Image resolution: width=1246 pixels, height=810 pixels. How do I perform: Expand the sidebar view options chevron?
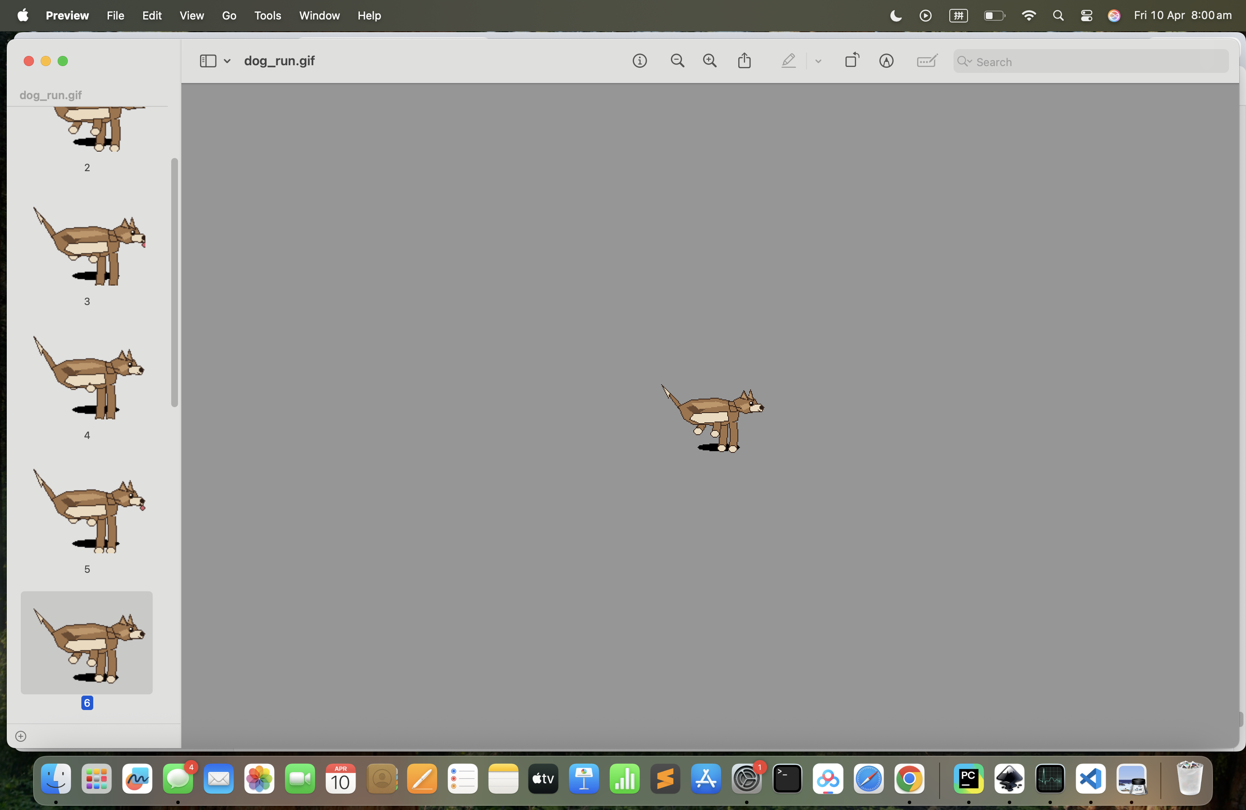[x=227, y=61]
